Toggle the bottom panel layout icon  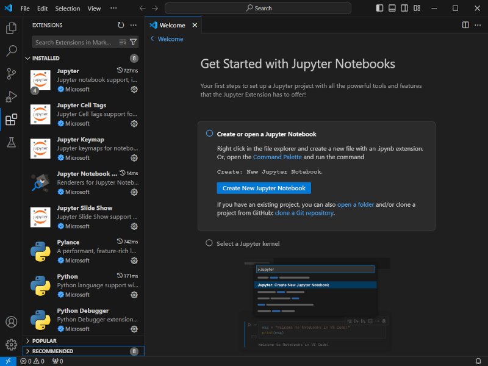coord(392,9)
